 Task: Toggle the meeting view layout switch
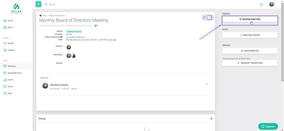click(209, 18)
